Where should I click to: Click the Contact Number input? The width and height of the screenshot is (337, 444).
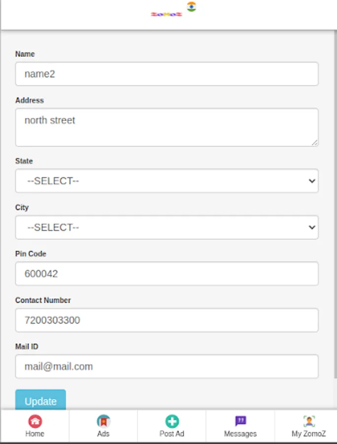[x=167, y=320]
